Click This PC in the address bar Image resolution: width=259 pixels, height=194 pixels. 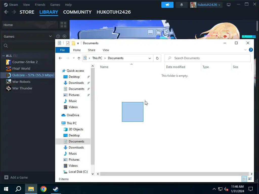pyautogui.click(x=97, y=58)
